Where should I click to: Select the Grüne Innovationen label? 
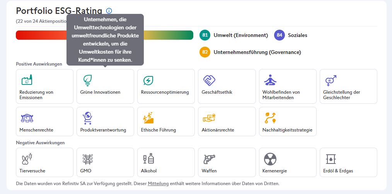[100, 92]
